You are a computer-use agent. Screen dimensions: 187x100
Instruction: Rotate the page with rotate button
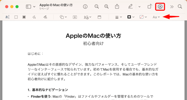click(150, 7)
